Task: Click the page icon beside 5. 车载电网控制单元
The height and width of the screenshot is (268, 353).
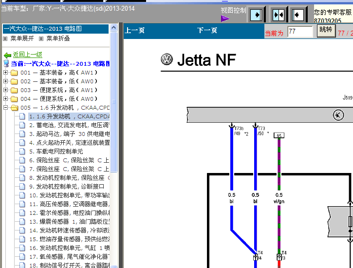Action: pyautogui.click(x=22, y=152)
